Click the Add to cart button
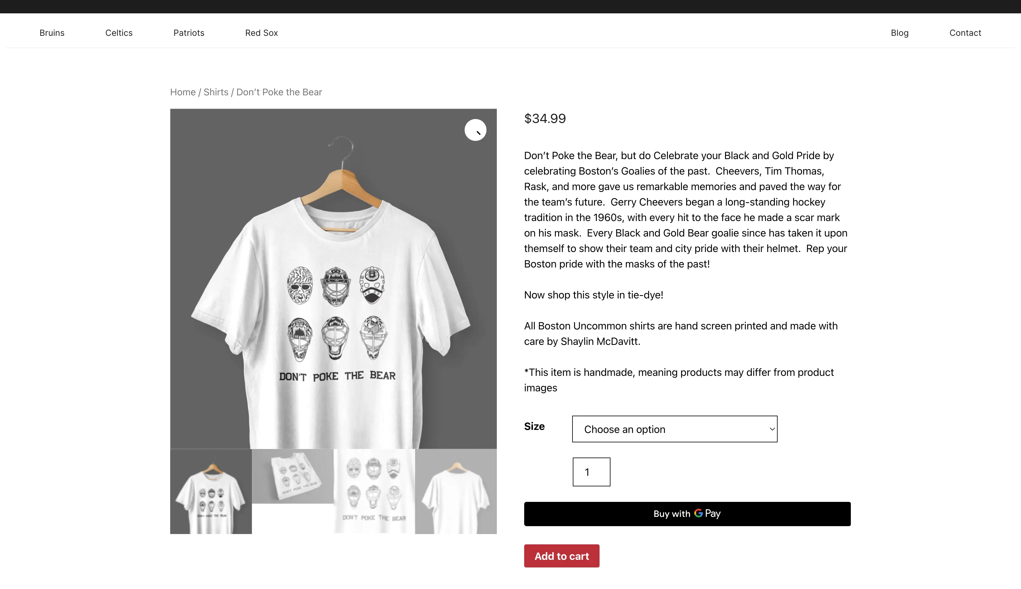This screenshot has width=1021, height=589. click(562, 556)
